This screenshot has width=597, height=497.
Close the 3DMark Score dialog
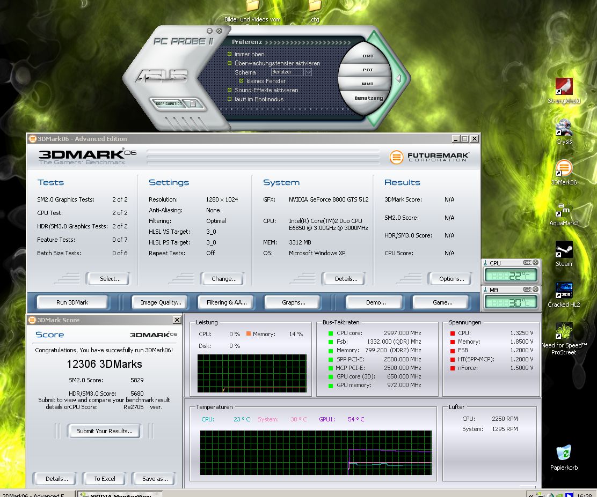tap(177, 320)
